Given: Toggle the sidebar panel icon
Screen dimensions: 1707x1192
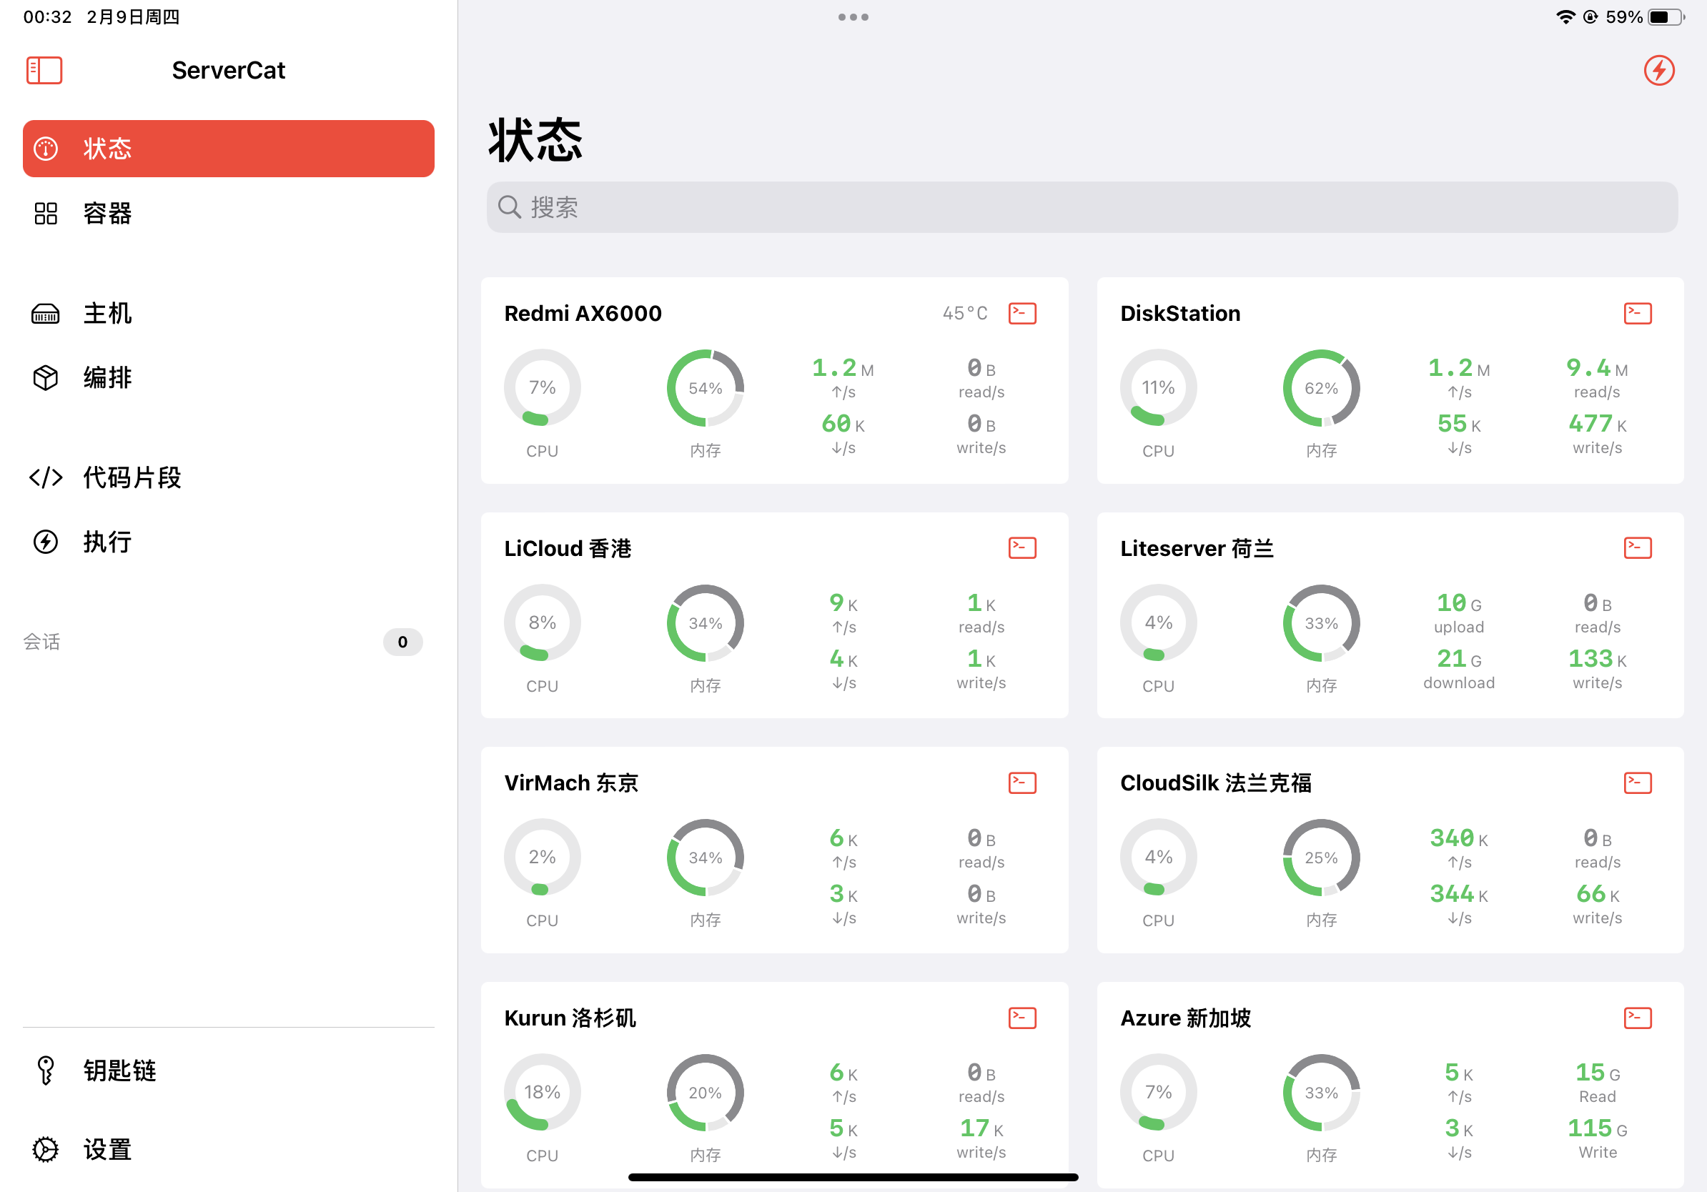Looking at the screenshot, I should tap(44, 71).
